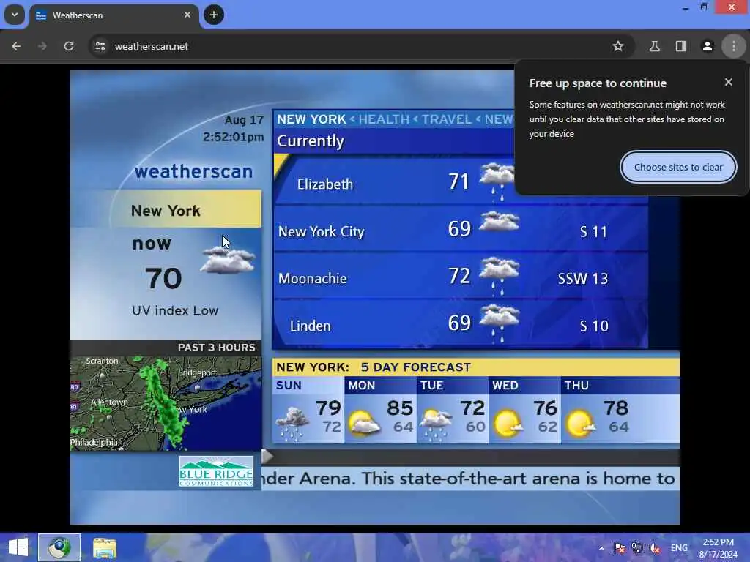Screen dimensions: 750x562
Task: Select NEW YORK in the header ticker
Action: pos(311,119)
